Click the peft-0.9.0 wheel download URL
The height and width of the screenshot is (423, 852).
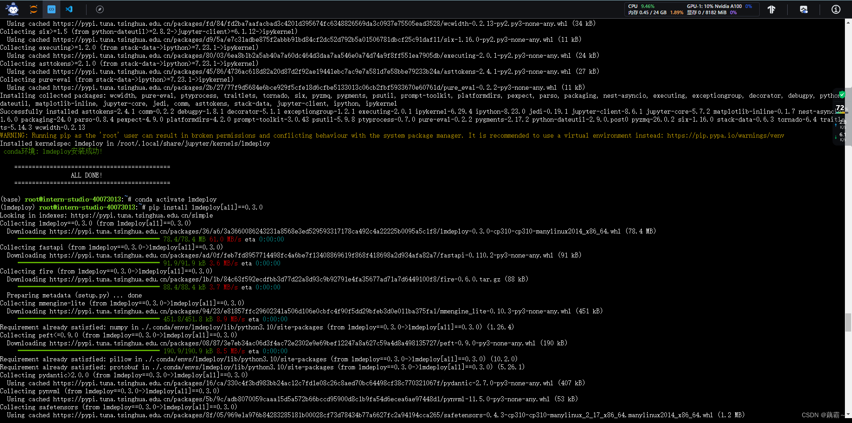coord(292,343)
